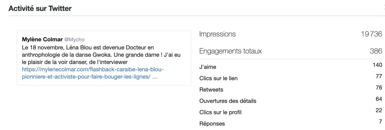Select the "Clics sur le profil" label

220,112
